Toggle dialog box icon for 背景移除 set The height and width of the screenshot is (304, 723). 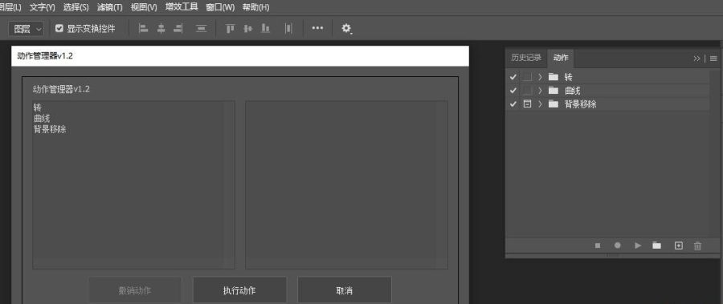point(527,104)
